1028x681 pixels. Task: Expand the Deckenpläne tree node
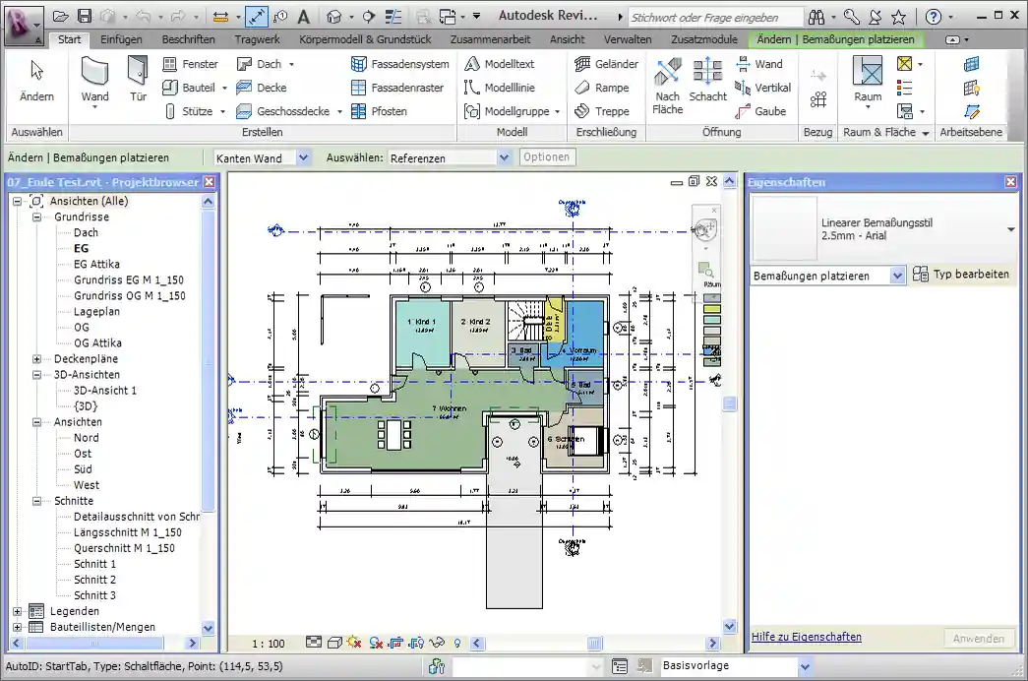coord(37,359)
